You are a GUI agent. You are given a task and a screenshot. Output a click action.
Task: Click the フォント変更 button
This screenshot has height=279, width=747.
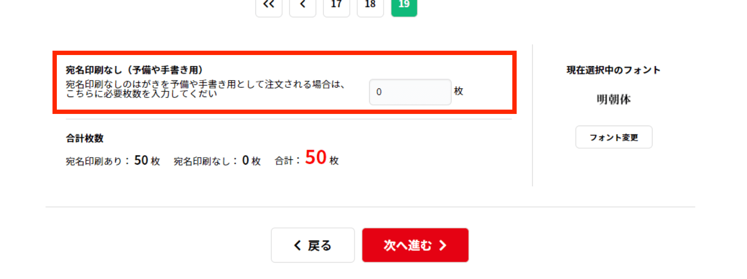click(614, 137)
